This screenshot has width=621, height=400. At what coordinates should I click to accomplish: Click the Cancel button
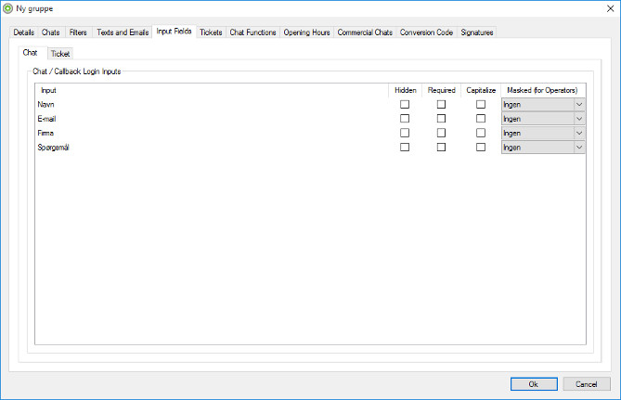(x=587, y=384)
